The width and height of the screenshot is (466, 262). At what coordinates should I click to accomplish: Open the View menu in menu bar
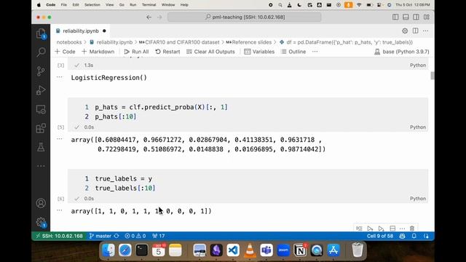pos(109,5)
